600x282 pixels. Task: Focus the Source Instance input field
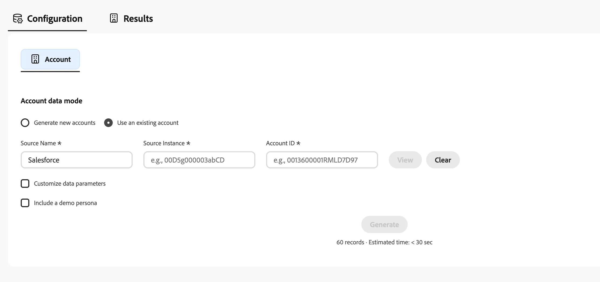199,160
